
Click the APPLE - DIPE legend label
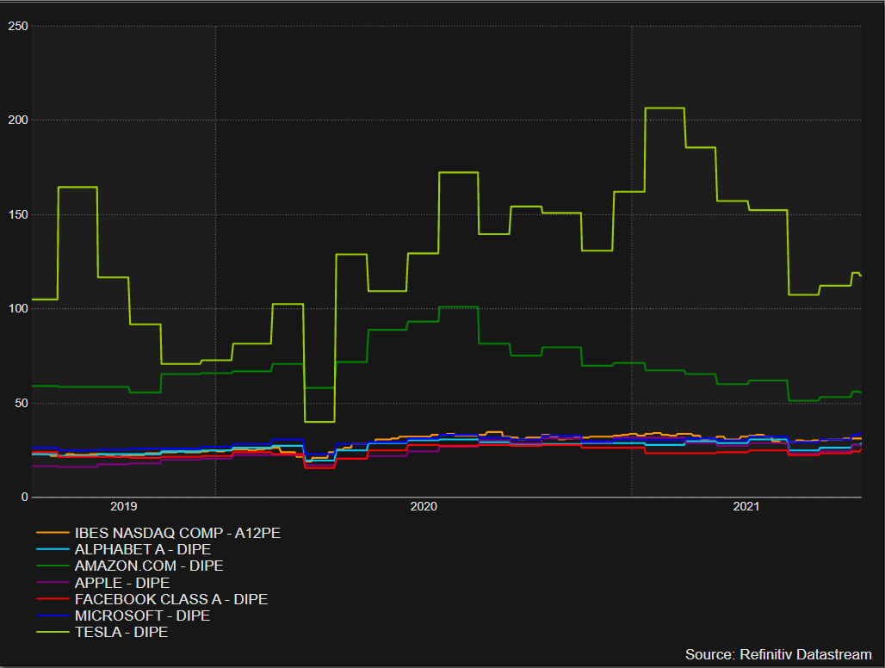(x=122, y=583)
